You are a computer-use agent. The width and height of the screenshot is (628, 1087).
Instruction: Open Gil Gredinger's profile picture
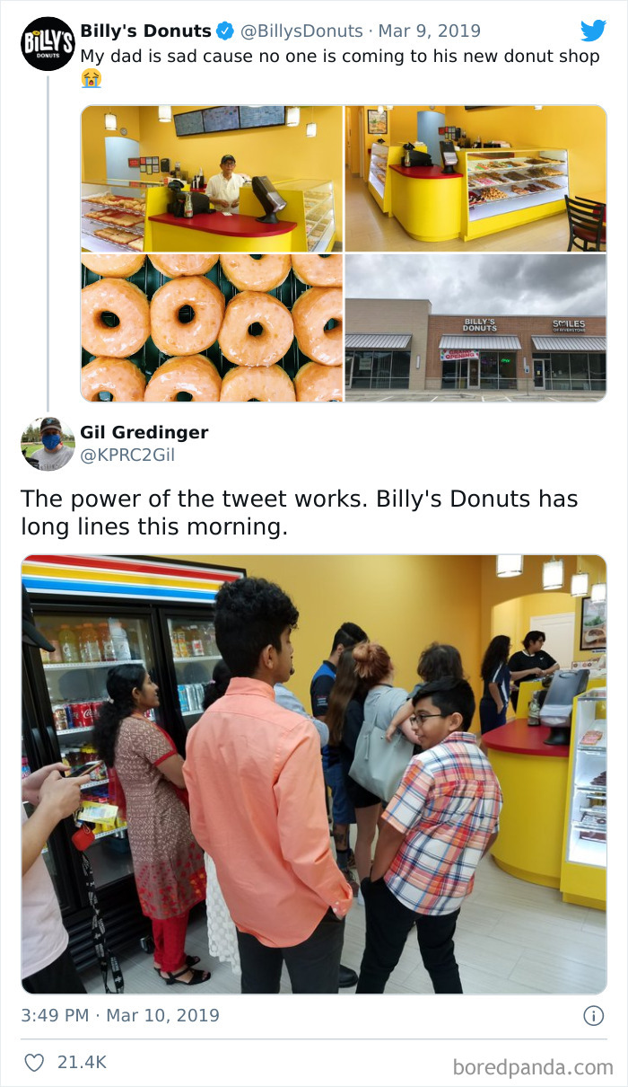click(48, 444)
